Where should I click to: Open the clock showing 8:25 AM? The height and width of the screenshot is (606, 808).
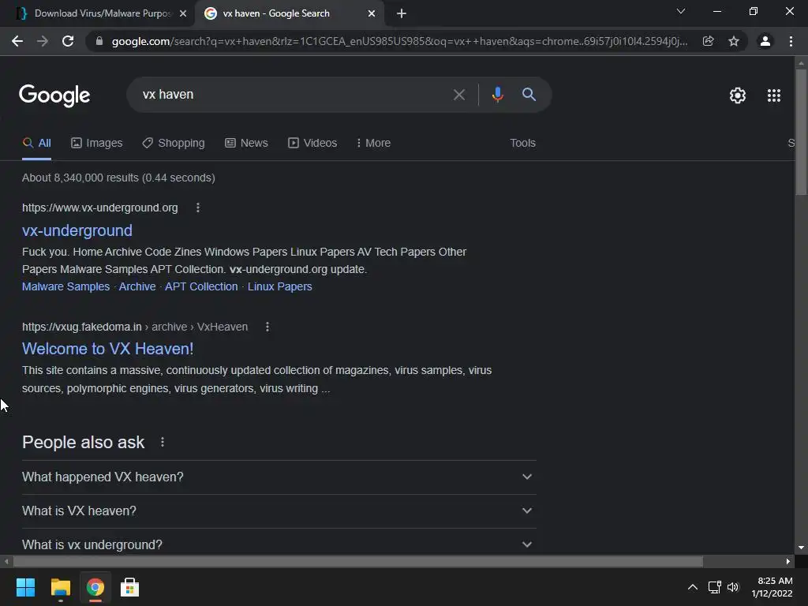772,587
